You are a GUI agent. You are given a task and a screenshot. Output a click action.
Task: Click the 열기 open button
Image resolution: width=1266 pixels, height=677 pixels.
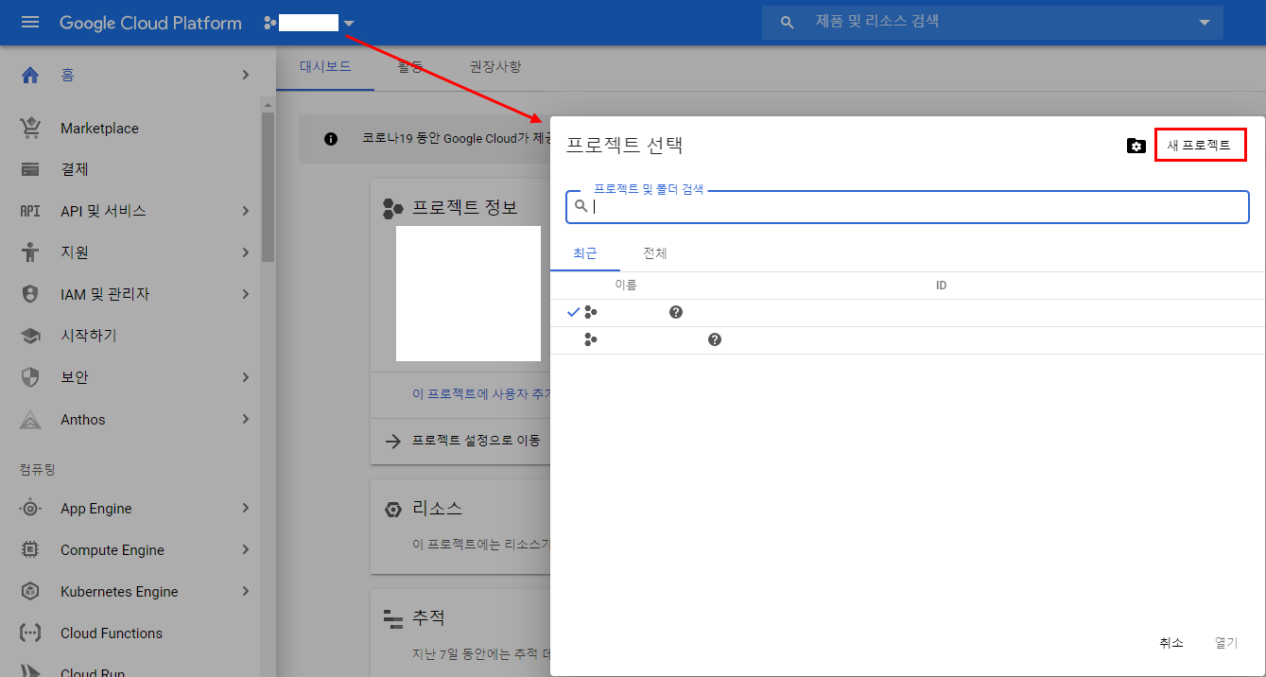pos(1226,643)
